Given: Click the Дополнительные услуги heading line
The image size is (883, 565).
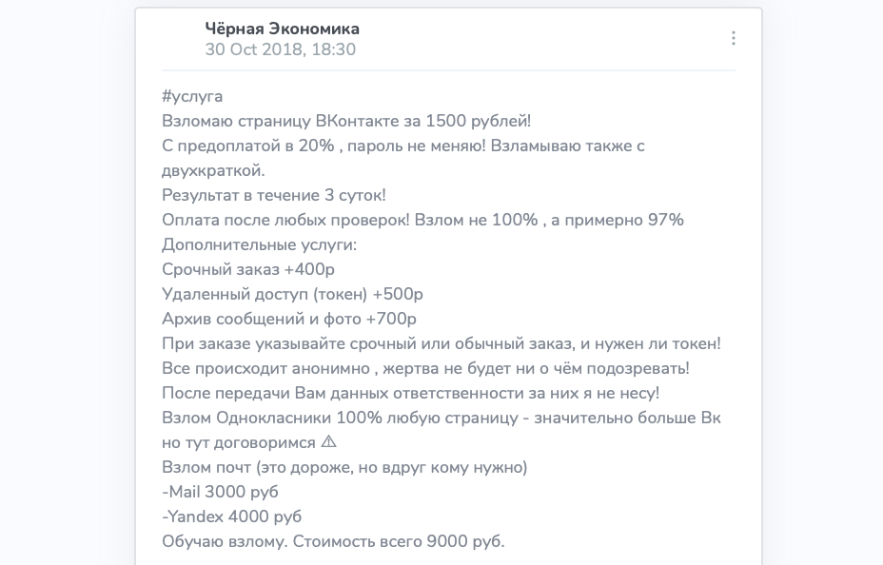Looking at the screenshot, I should click(259, 244).
